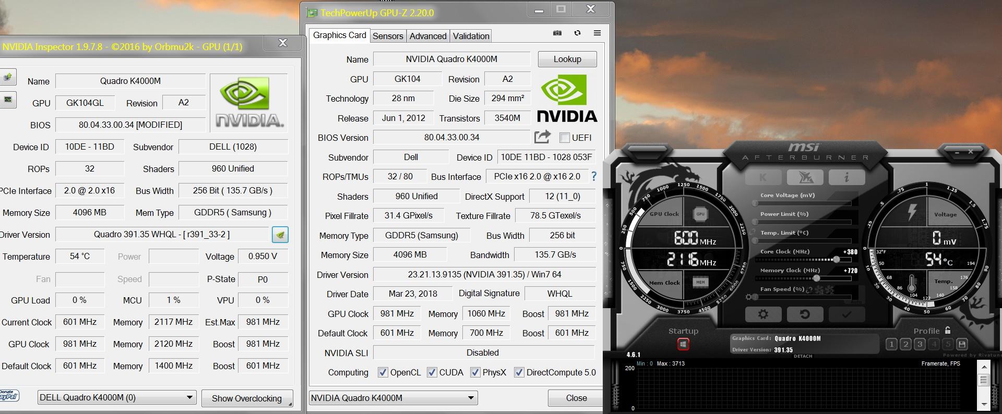Minimize MSI Afterburner window

point(957,152)
